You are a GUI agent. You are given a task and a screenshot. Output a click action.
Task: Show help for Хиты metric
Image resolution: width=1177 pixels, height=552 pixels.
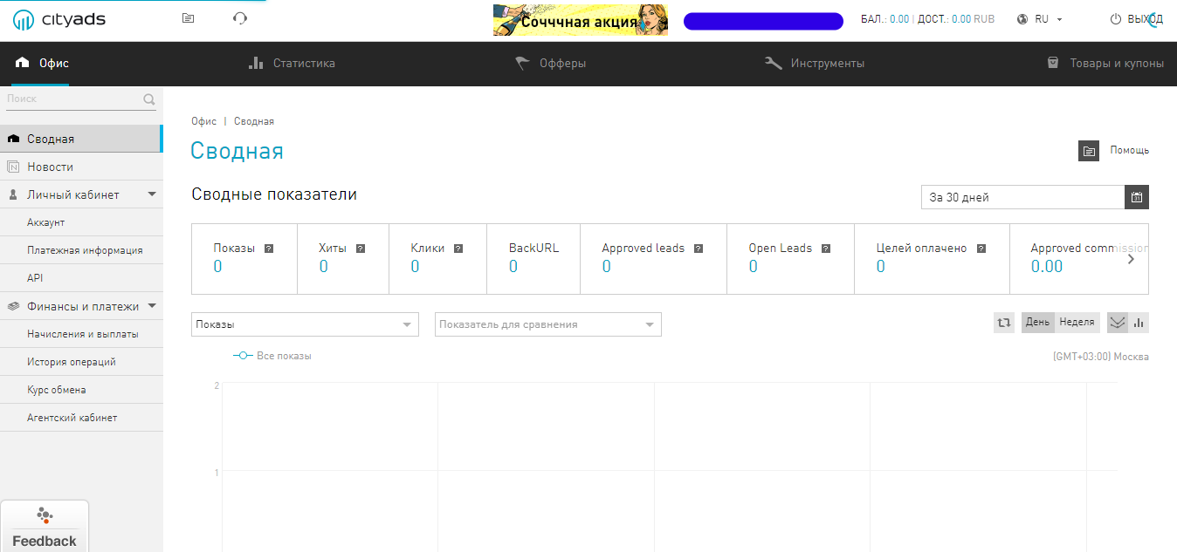pyautogui.click(x=360, y=249)
